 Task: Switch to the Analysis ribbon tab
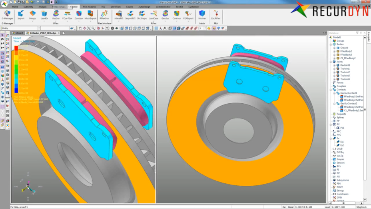pos(43,7)
